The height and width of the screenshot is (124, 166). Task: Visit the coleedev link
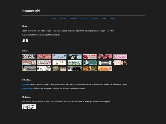(26, 85)
